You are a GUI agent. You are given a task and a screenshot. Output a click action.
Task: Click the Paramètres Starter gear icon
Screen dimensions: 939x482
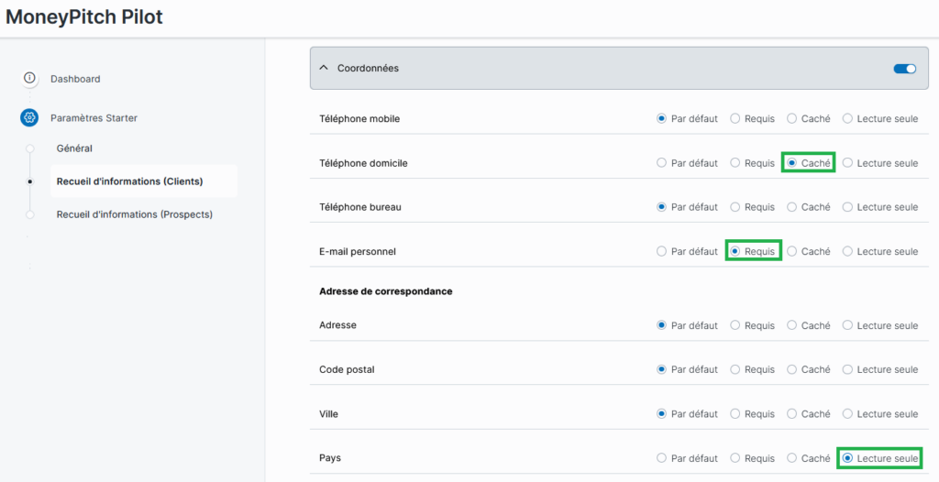point(29,118)
